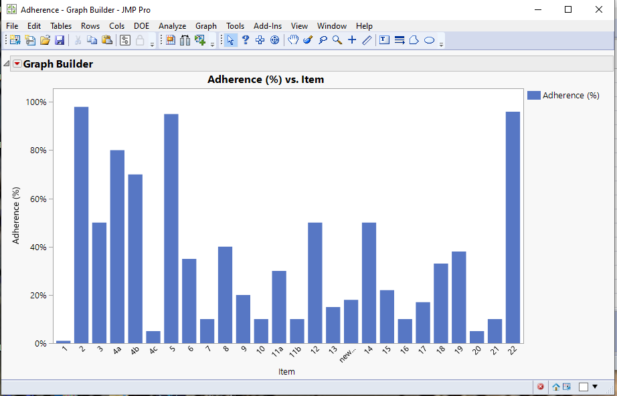Viewport: 617px width, 396px height.
Task: Click the New Script icon
Action: pos(30,40)
